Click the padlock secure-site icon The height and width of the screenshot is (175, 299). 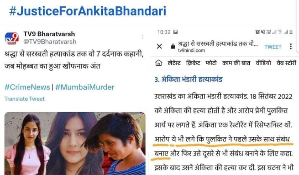coord(173,46)
